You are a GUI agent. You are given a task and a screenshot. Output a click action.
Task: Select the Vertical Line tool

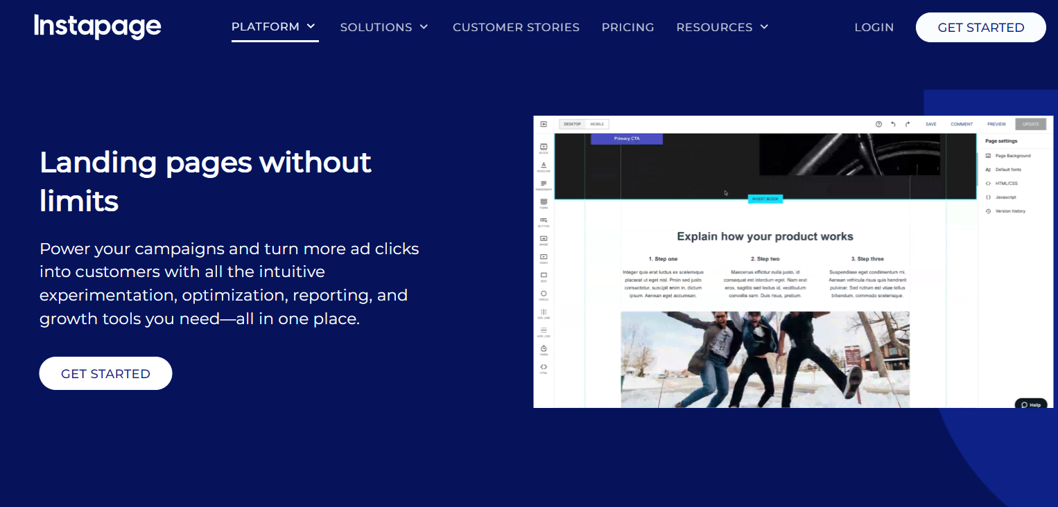(544, 313)
